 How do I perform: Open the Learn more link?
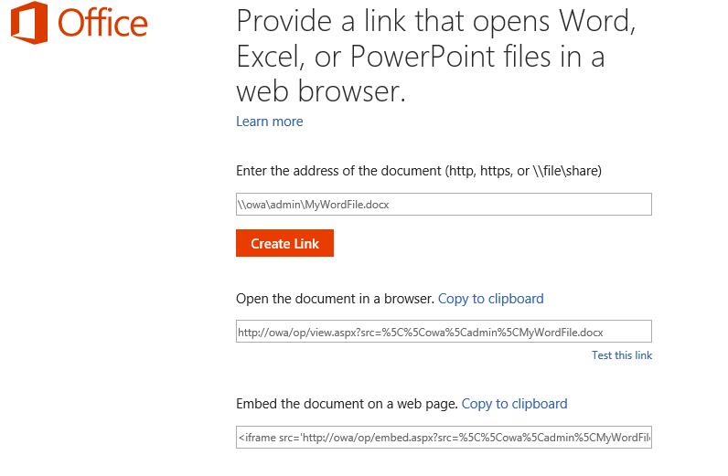pos(269,122)
